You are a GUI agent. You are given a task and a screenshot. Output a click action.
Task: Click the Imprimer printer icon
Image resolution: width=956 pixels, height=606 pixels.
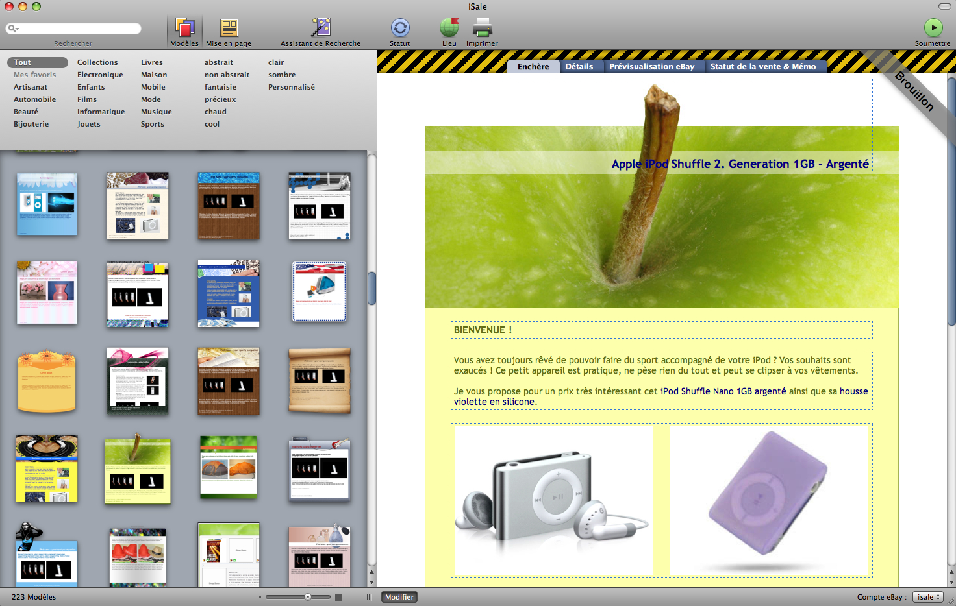point(482,28)
